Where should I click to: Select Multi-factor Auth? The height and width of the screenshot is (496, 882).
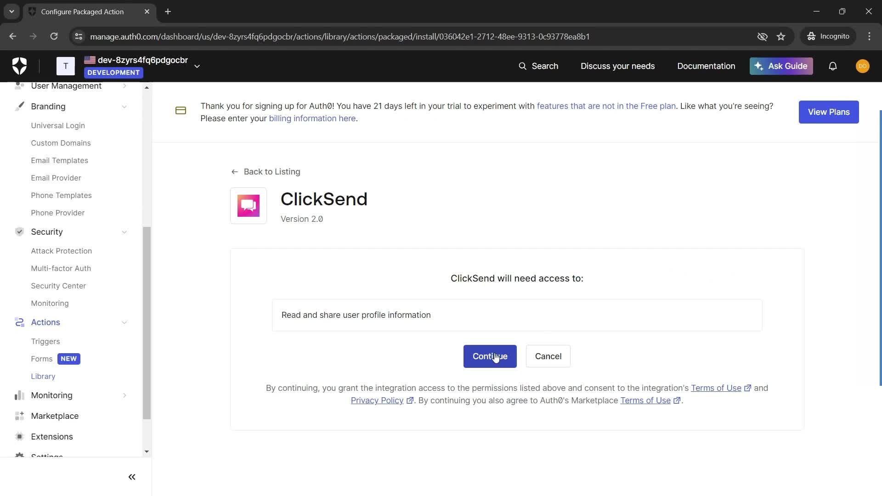(x=61, y=268)
